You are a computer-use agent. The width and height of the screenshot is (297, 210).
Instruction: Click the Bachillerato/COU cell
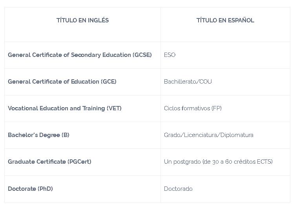tap(188, 82)
